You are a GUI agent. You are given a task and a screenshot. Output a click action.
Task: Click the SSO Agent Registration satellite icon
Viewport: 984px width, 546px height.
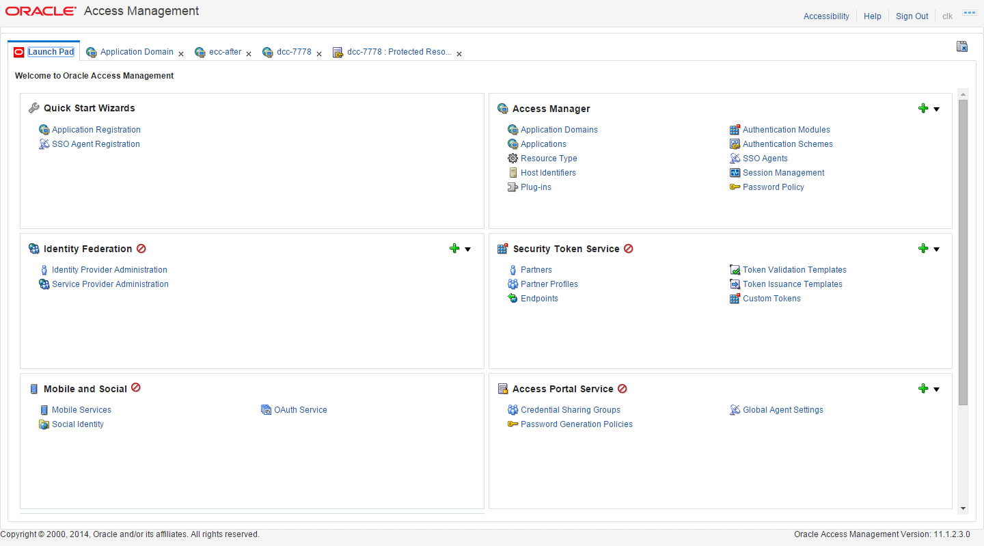point(44,144)
